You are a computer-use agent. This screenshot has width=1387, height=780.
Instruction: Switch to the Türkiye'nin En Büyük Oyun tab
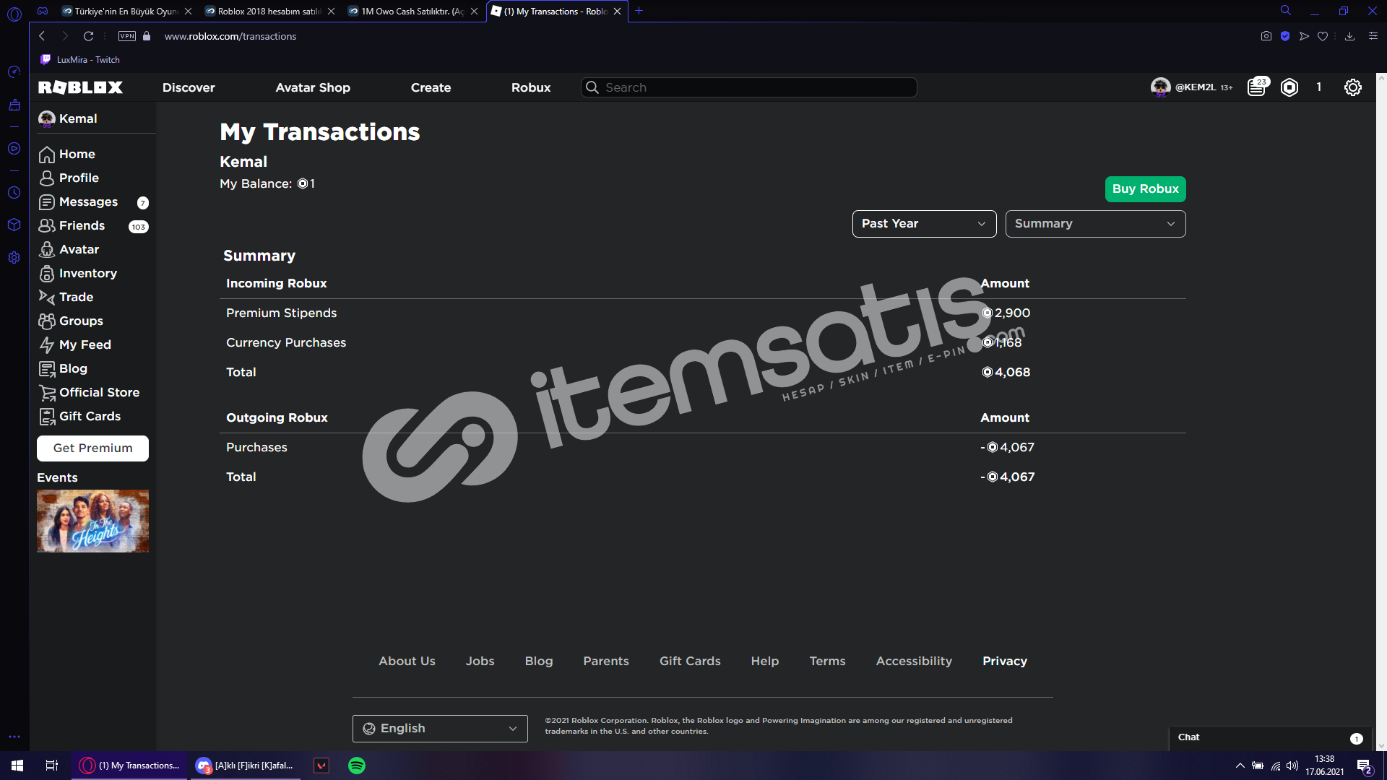coord(126,11)
